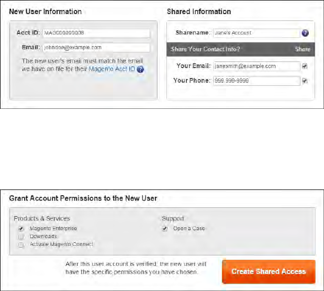Click the new user's Email field with johndoe@example.com

click(x=96, y=48)
